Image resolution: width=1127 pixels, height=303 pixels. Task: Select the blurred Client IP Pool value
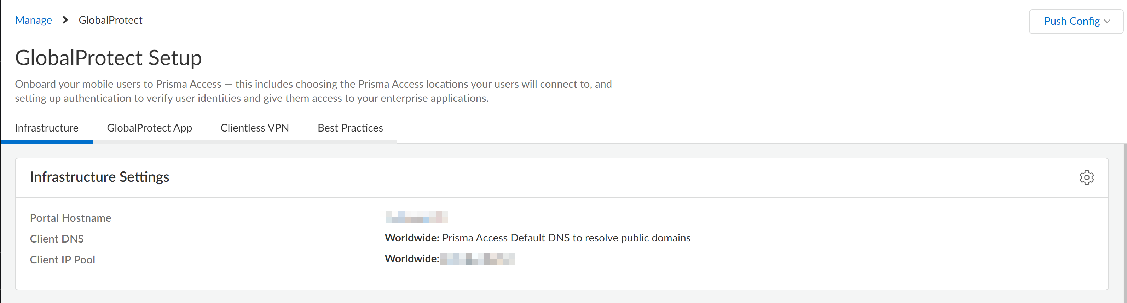[x=477, y=259]
